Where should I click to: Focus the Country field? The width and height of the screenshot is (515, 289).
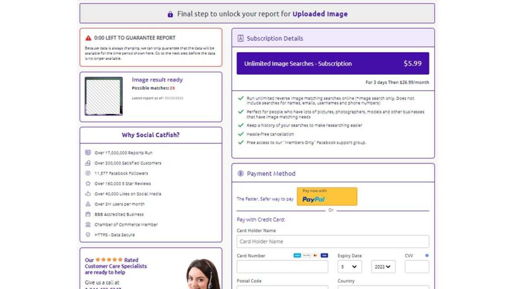[x=383, y=287]
